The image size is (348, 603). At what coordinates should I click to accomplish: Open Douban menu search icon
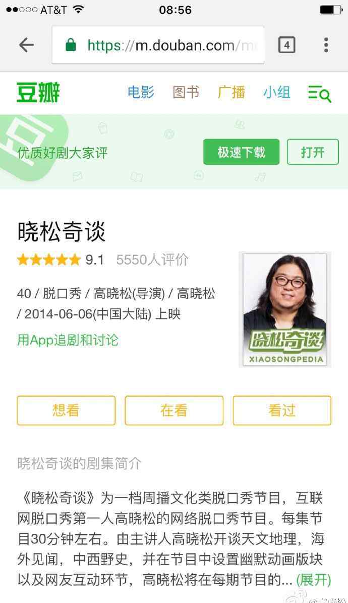pos(319,94)
